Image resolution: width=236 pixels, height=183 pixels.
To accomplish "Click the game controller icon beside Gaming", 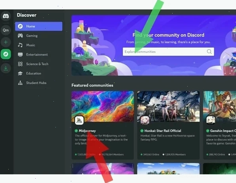I will click(20, 36).
